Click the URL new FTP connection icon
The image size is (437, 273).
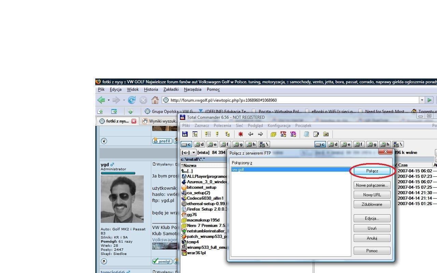tap(293, 134)
